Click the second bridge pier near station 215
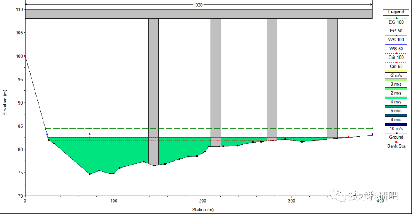The image size is (412, 214). [216, 82]
